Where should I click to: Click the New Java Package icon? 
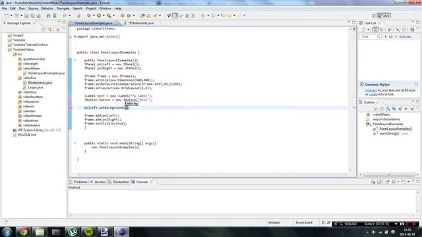coord(123,16)
